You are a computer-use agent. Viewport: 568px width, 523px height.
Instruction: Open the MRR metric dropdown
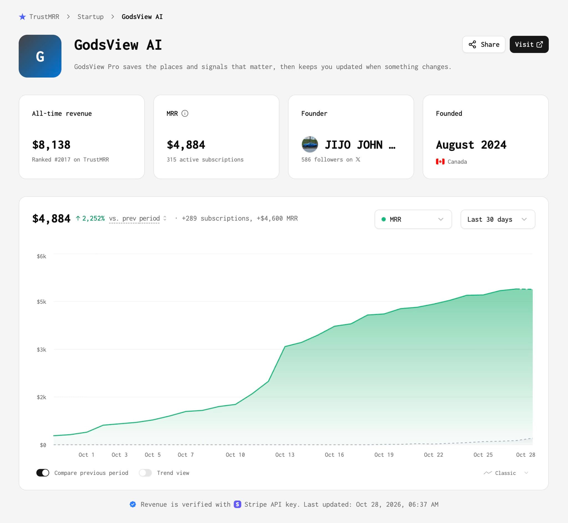(413, 219)
